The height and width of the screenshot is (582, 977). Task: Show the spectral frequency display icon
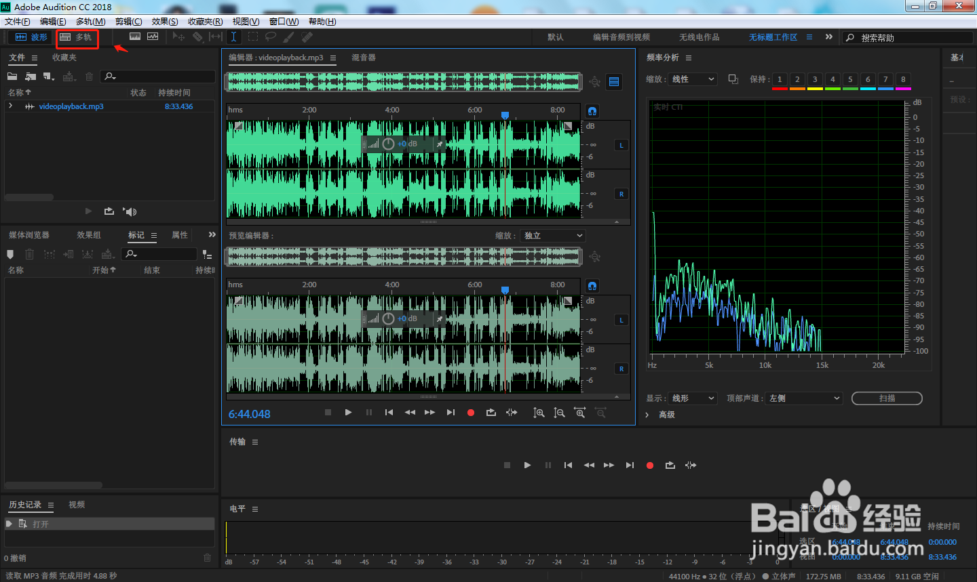tap(135, 37)
